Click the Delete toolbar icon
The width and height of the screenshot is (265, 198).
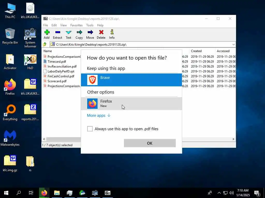pyautogui.click(x=101, y=34)
